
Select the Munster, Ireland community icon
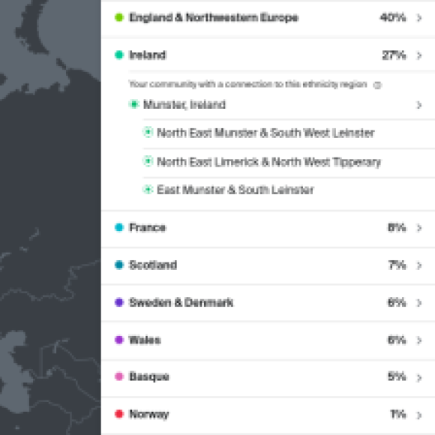click(134, 104)
